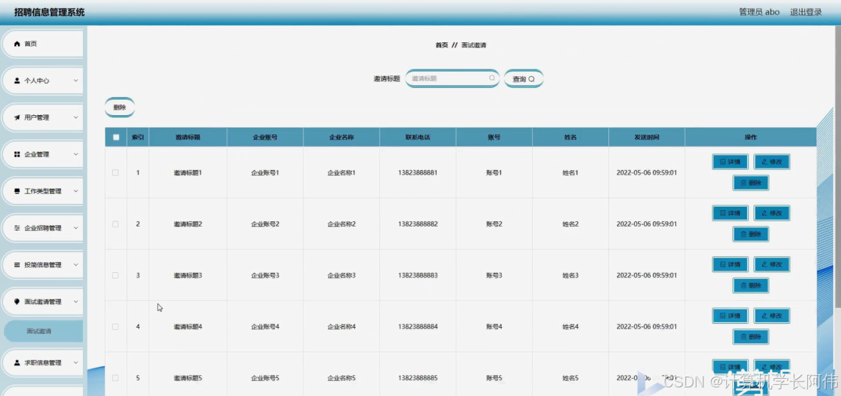Screen dimensions: 841x396
Task: Click the paper-plane icon beside 用户管理
Action: tap(17, 117)
